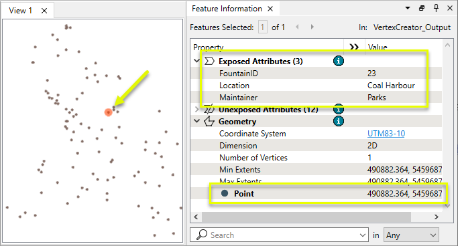Open the search-in Any dropdown
The height and width of the screenshot is (246, 458).
(411, 235)
